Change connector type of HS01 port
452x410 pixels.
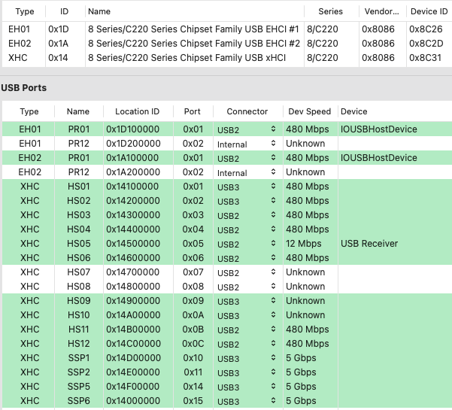point(247,187)
